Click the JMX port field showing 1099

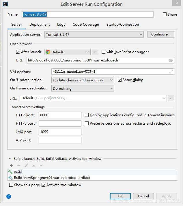pos(60,132)
